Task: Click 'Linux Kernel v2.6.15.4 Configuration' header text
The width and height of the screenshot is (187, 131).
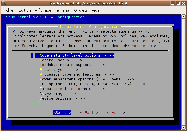Action: (x=44, y=17)
